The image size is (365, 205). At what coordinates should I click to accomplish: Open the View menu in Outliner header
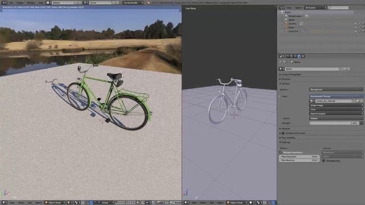pyautogui.click(x=289, y=7)
